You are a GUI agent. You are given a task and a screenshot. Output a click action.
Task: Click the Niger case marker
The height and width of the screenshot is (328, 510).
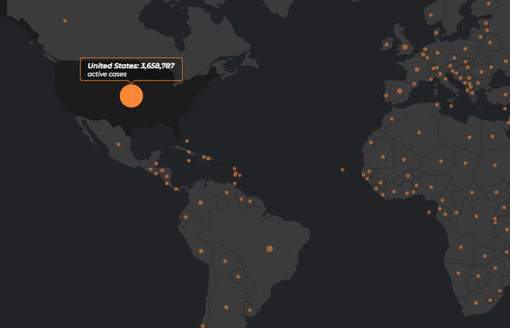click(441, 162)
